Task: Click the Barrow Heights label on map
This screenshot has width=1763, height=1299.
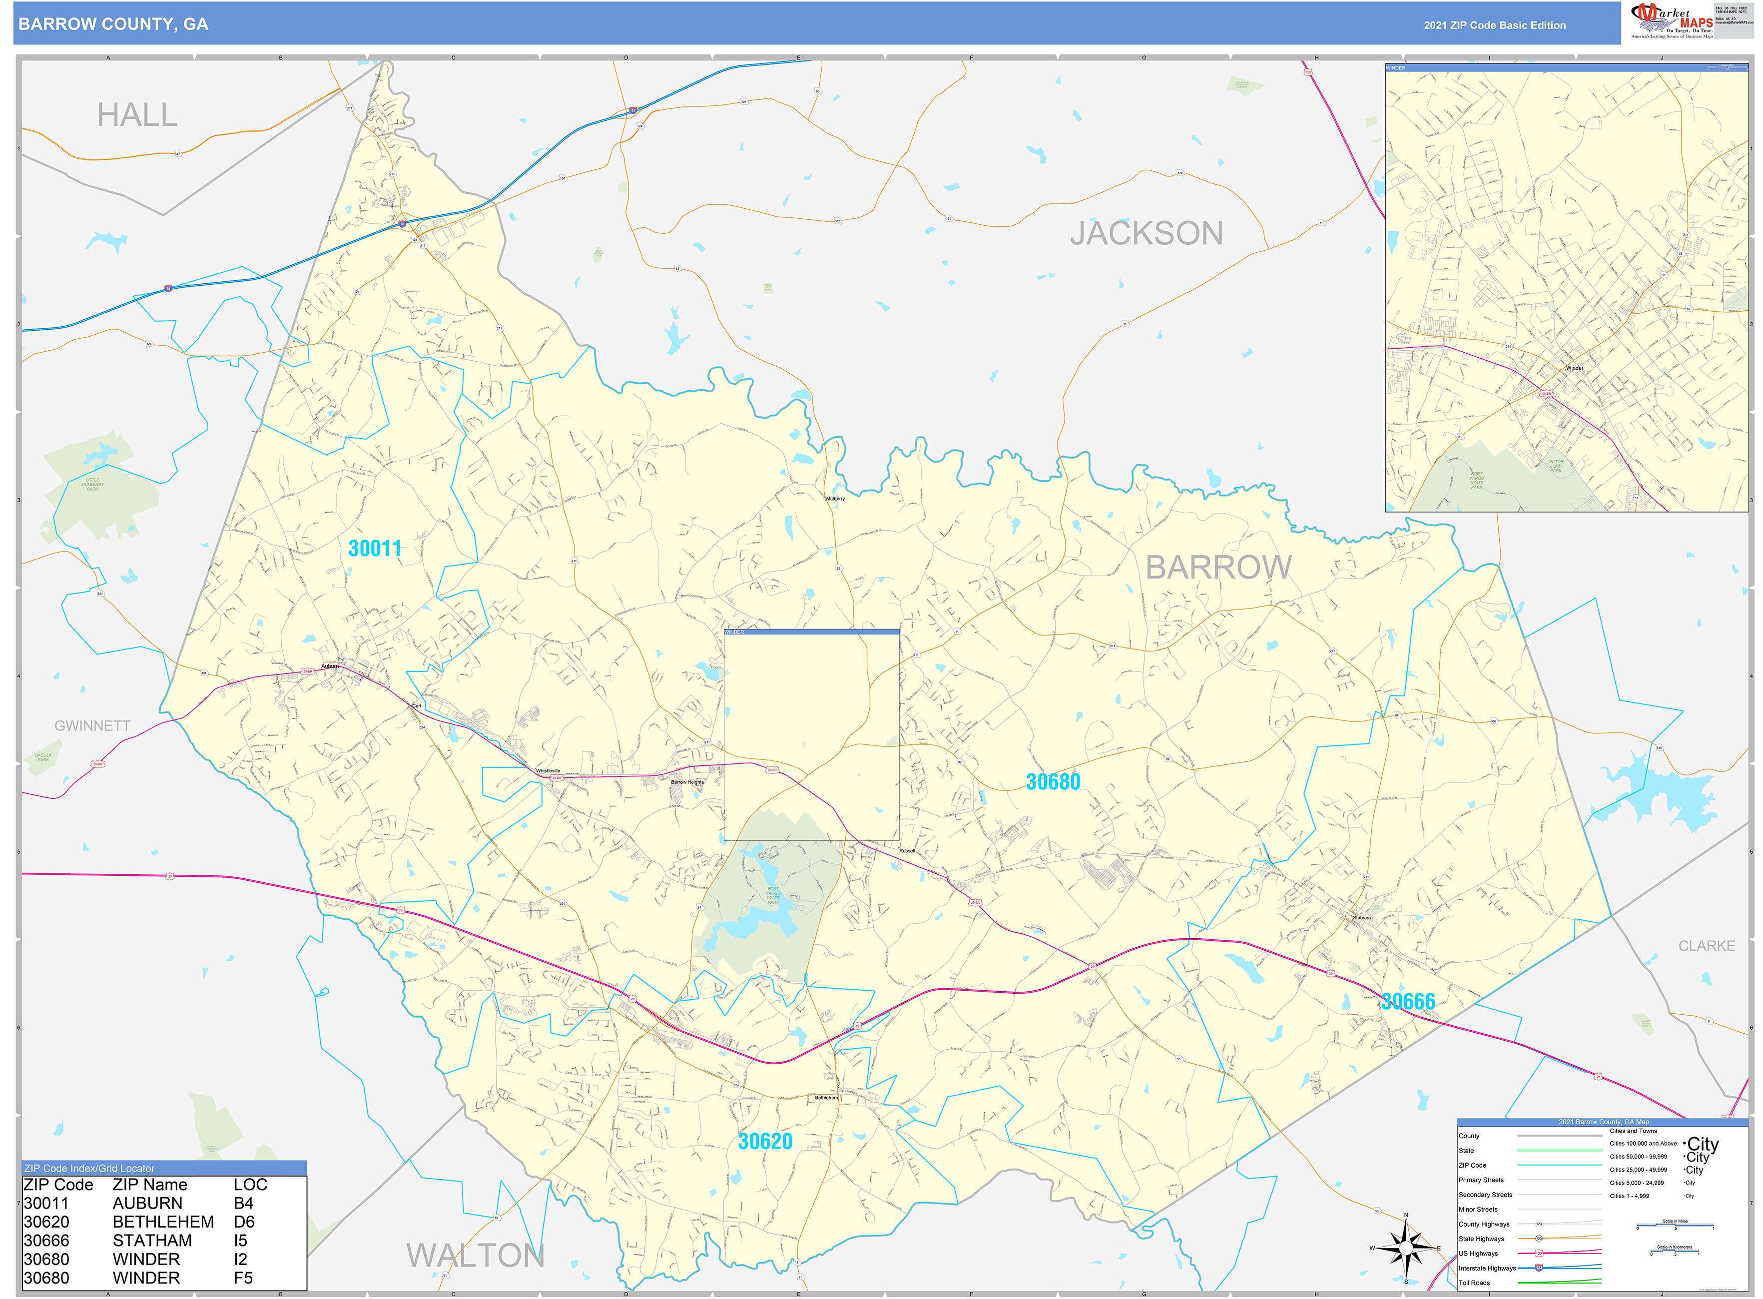Action: [687, 782]
